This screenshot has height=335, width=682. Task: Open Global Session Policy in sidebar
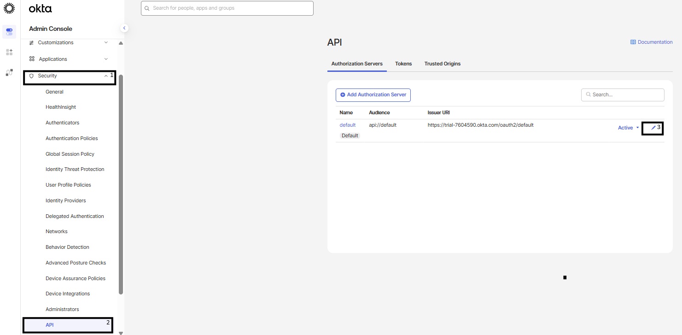pyautogui.click(x=70, y=154)
